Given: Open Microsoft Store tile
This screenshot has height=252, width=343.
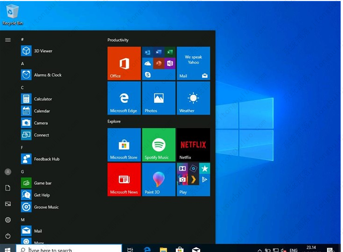Looking at the screenshot, I should pos(124,145).
